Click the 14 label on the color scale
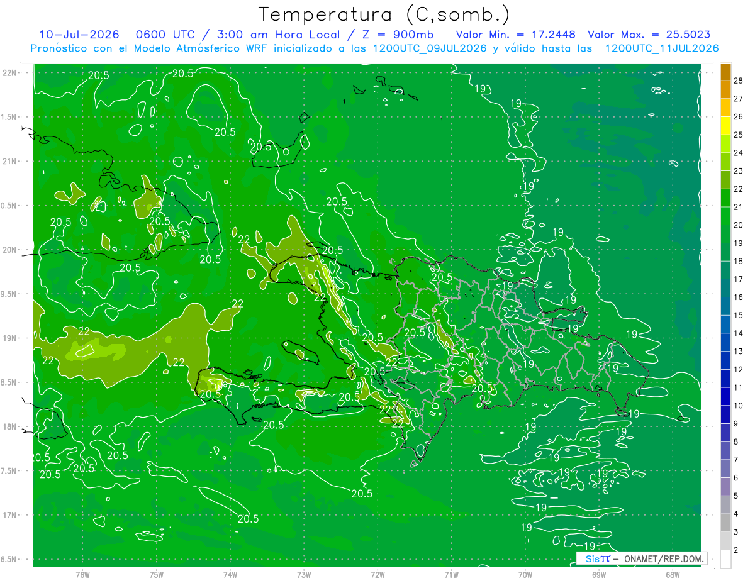 pos(738,333)
